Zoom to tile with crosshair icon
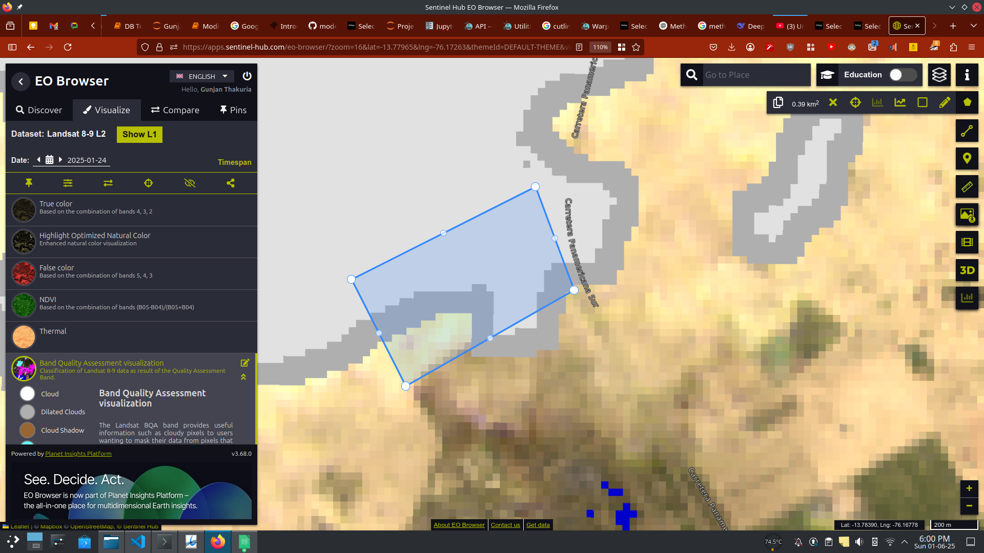This screenshot has width=984, height=553. click(149, 183)
